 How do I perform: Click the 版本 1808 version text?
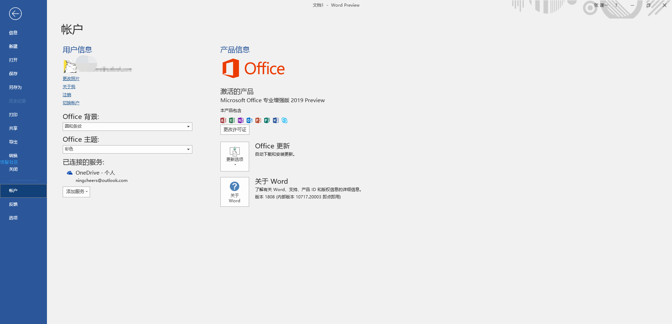tap(298, 197)
